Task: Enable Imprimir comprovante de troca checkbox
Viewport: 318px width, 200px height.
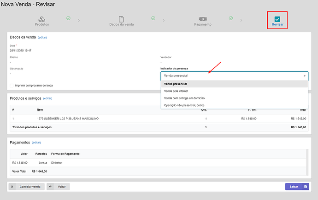Action: click(12, 86)
